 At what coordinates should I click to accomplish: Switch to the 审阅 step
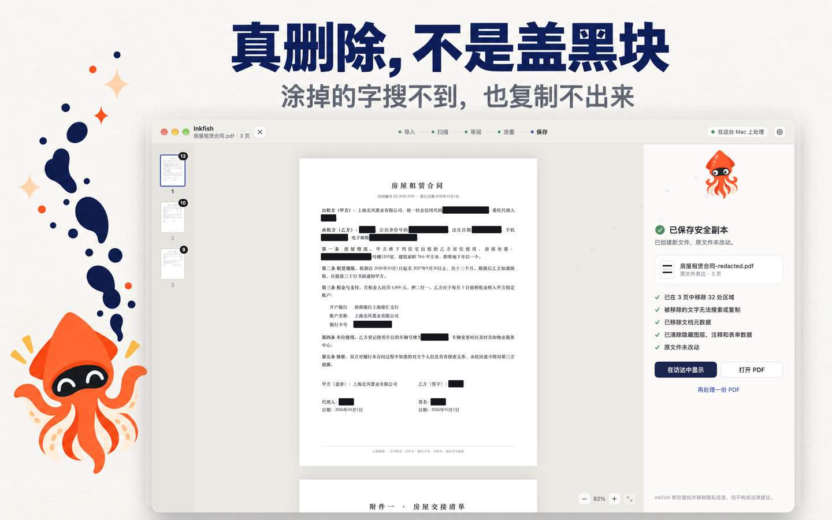[x=473, y=132]
